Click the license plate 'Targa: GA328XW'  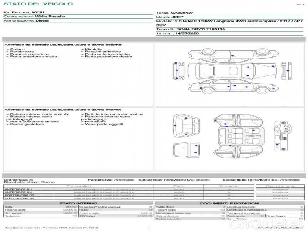click(x=174, y=13)
